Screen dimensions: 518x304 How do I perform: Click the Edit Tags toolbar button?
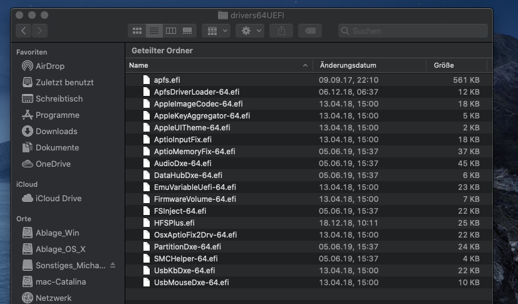point(310,30)
